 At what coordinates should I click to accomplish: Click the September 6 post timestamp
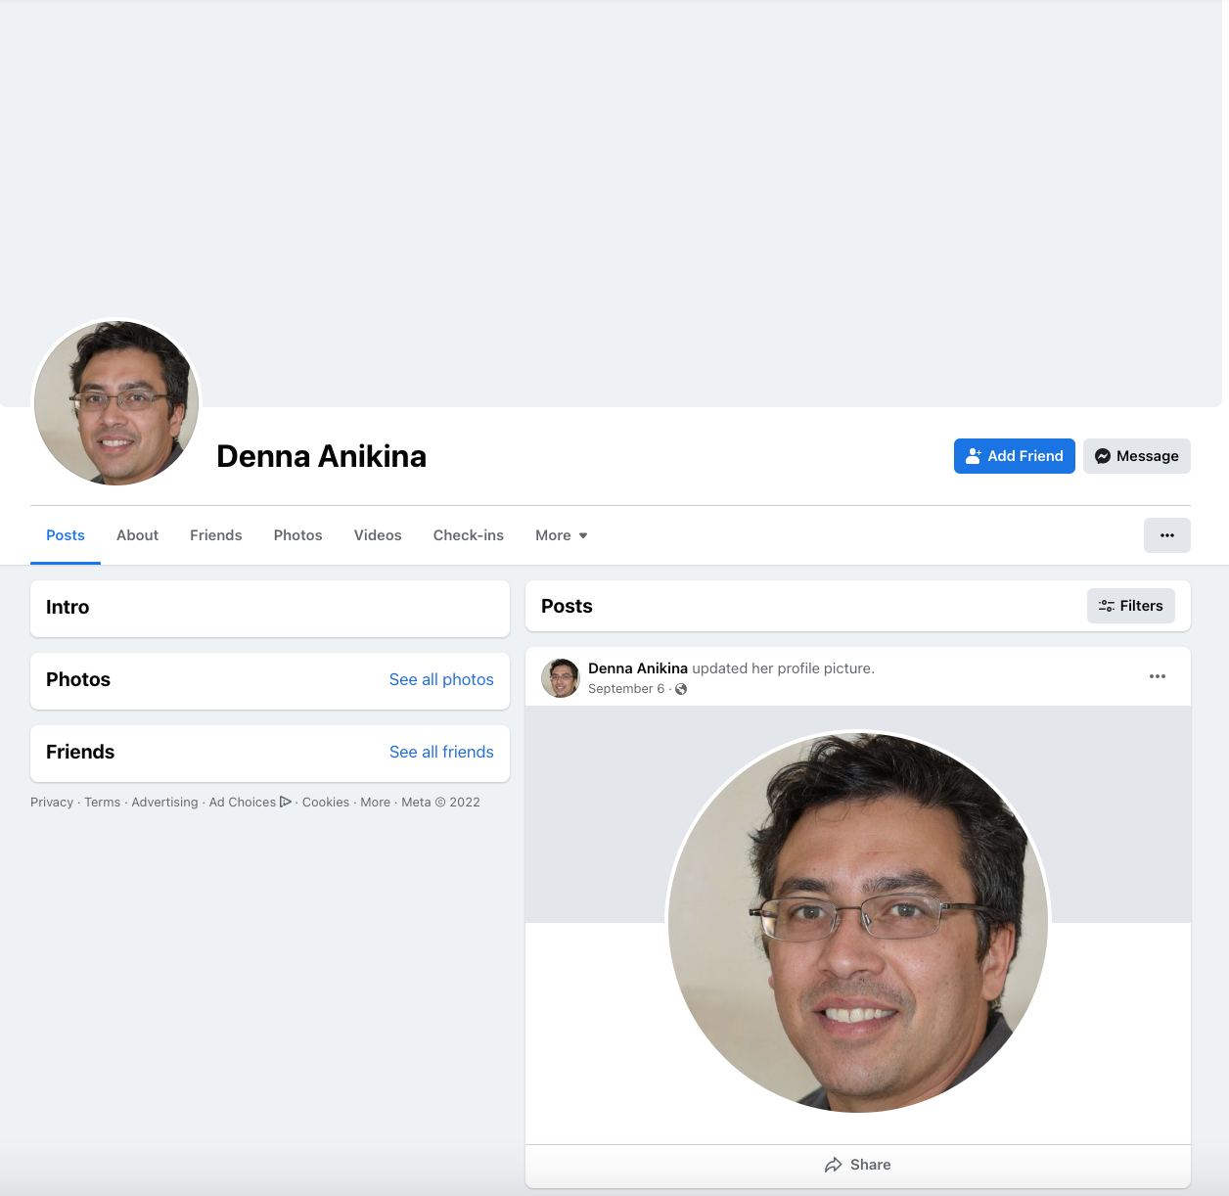[x=626, y=689]
